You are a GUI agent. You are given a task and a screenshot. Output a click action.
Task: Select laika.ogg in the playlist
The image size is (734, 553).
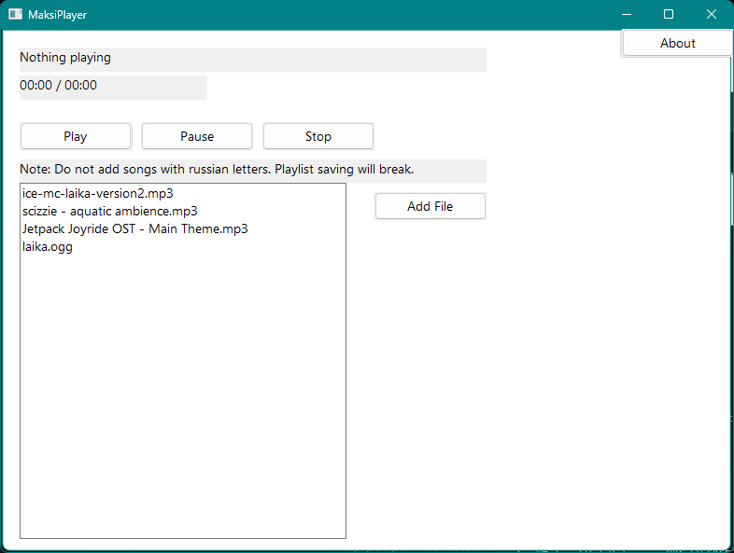(48, 247)
